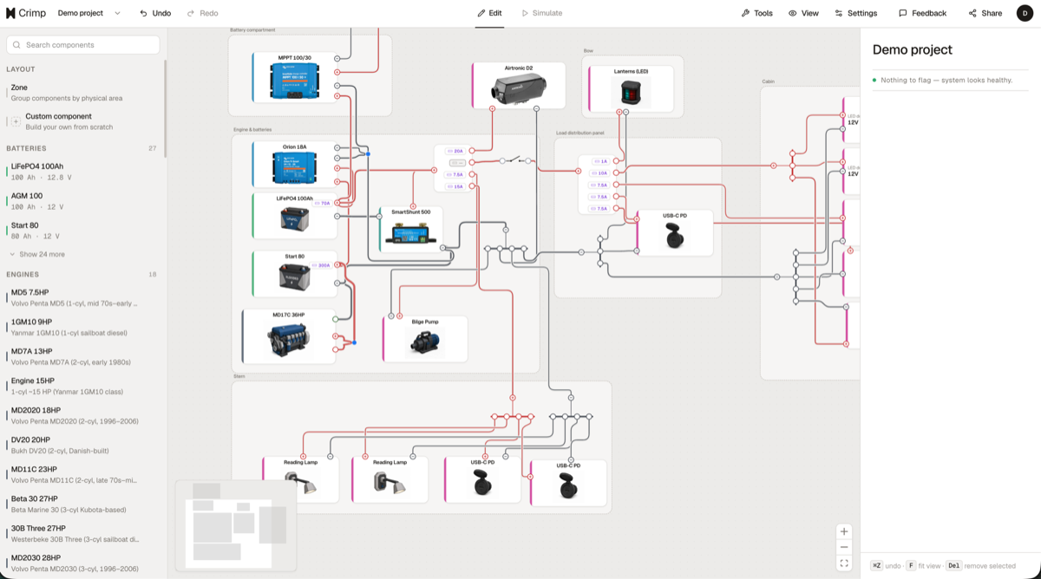
Task: Click the Battery compartment zone label
Action: (253, 30)
